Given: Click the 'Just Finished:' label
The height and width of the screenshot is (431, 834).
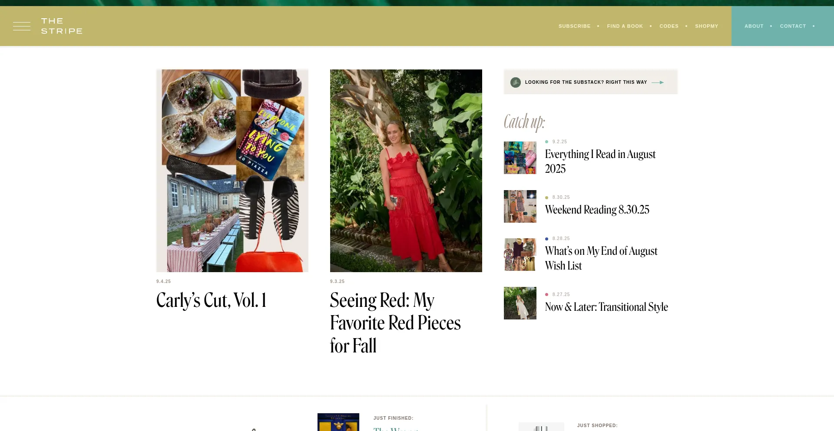Looking at the screenshot, I should [x=393, y=418].
